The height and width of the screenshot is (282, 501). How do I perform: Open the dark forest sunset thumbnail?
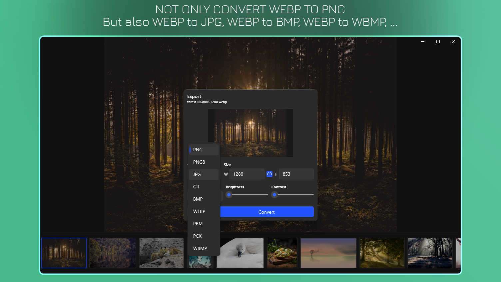[x=64, y=253]
